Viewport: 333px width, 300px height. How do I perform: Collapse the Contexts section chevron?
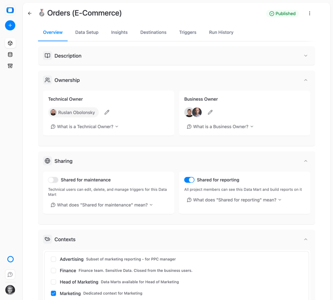pyautogui.click(x=306, y=239)
